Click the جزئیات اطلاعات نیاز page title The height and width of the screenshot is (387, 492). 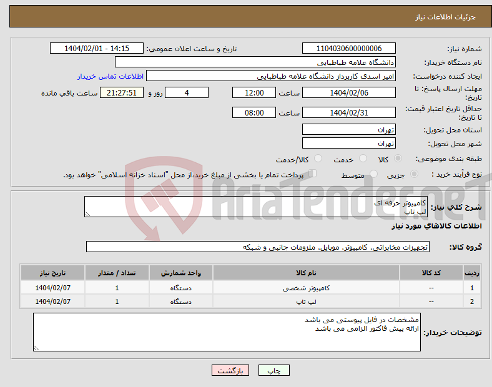(446, 17)
